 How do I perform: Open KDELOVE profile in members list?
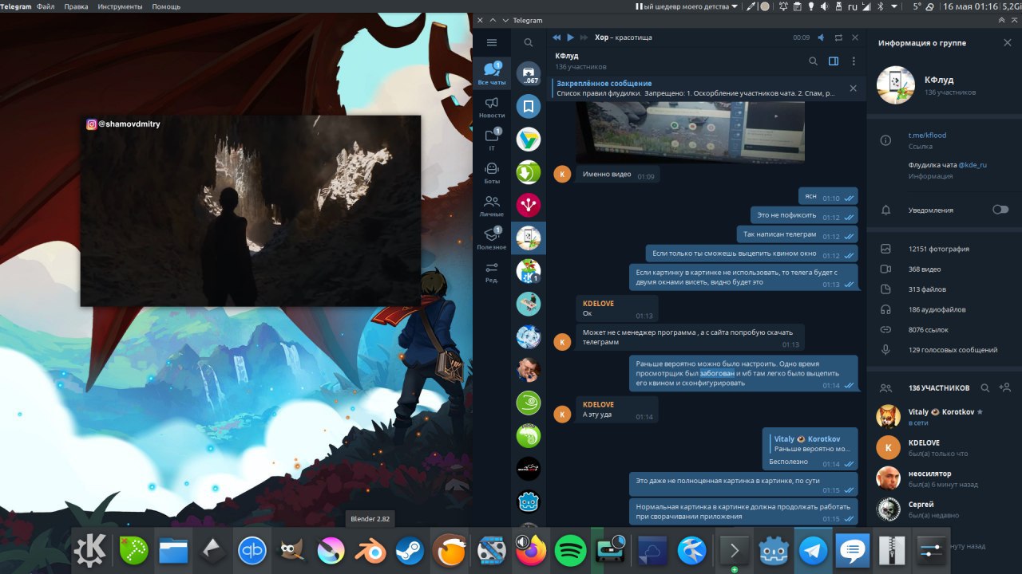945,447
